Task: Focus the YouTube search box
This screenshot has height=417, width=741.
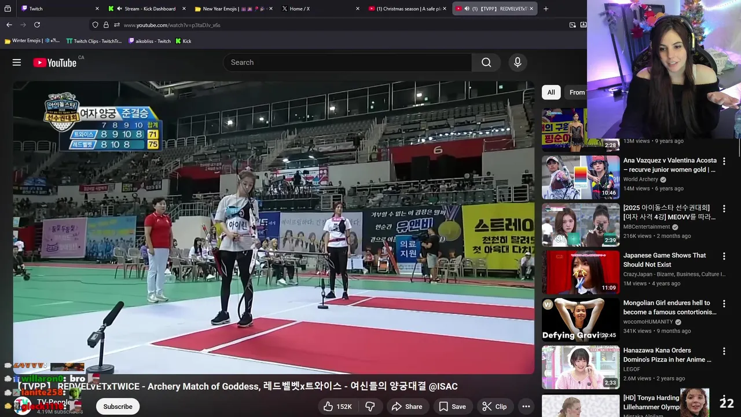Action: pyautogui.click(x=347, y=63)
